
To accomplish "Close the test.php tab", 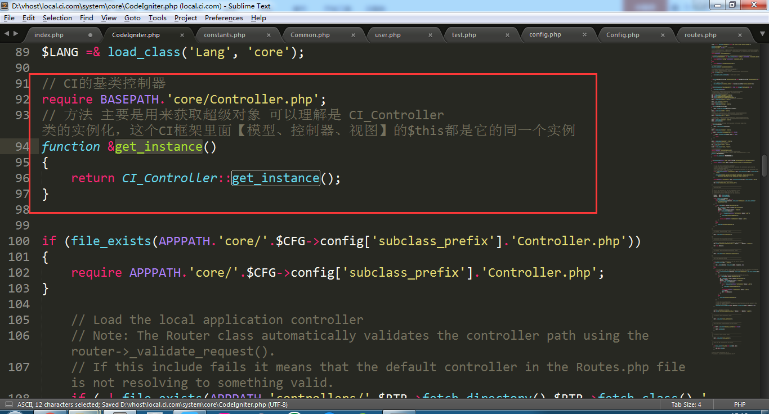I will tap(507, 35).
